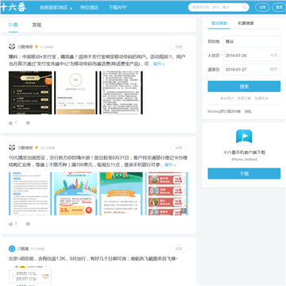The width and height of the screenshot is (286, 286).
Task: Open the text-rules thumbnail in first post
Action: (121, 93)
